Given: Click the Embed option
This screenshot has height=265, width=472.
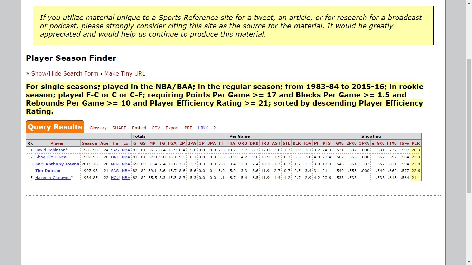Looking at the screenshot, I should click(139, 128).
